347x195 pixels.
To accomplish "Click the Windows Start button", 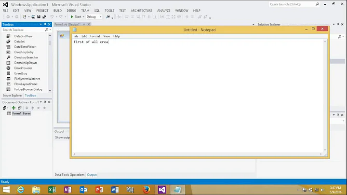I will pyautogui.click(x=6, y=190).
